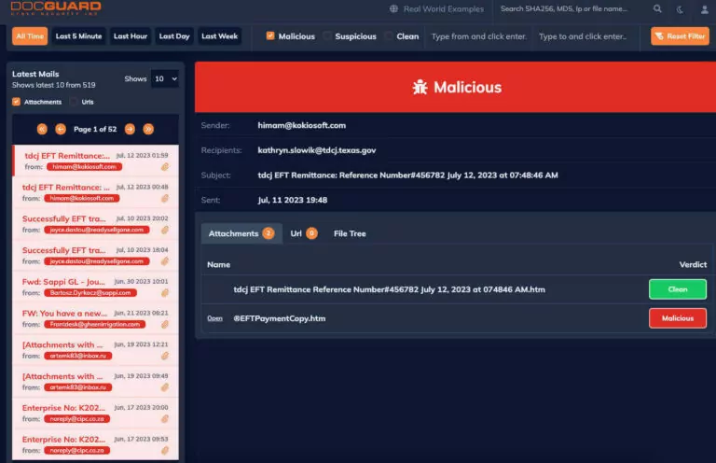
Task: Check the Clean filter checkbox
Action: (x=389, y=35)
